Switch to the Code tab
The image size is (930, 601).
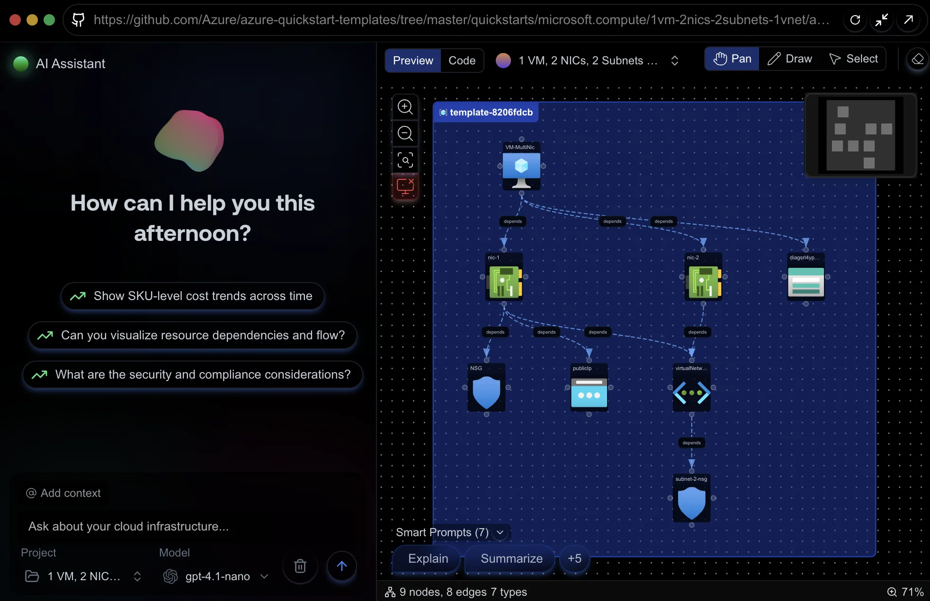pyautogui.click(x=462, y=61)
